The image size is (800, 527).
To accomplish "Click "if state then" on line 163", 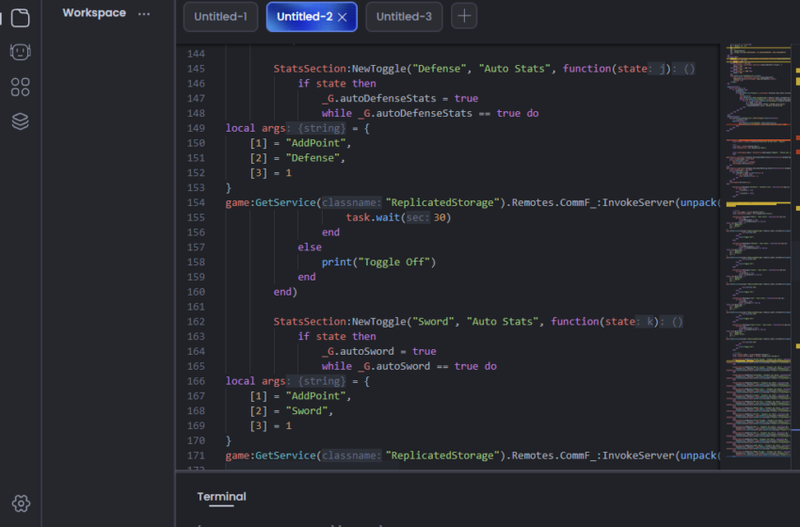I will (337, 336).
